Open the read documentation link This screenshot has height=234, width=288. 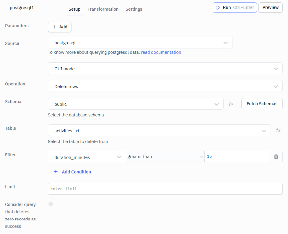point(161,52)
